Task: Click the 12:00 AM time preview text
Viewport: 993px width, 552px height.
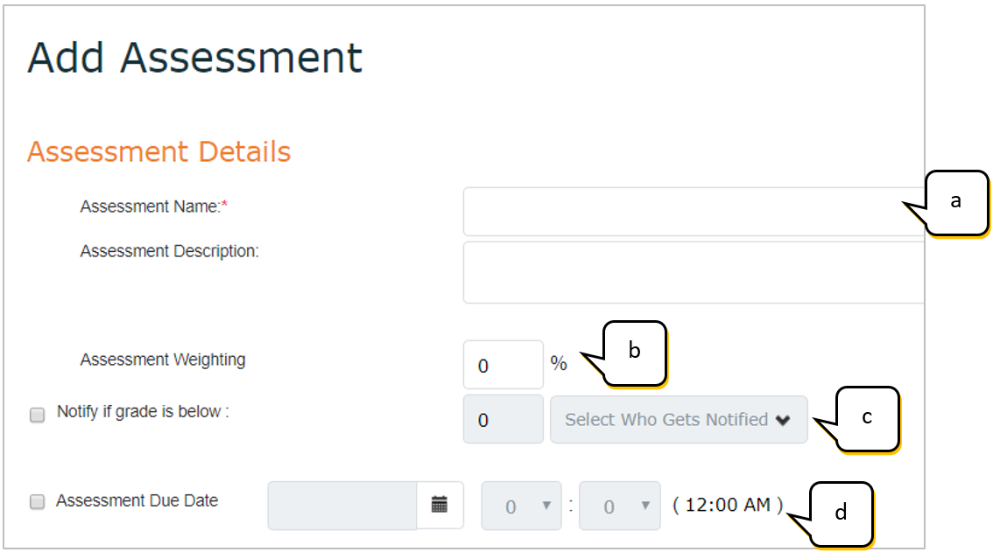Action: (x=728, y=505)
